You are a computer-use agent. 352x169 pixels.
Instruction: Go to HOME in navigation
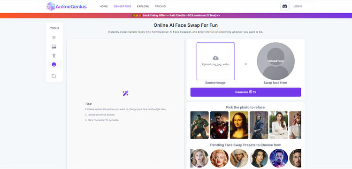pos(104,6)
